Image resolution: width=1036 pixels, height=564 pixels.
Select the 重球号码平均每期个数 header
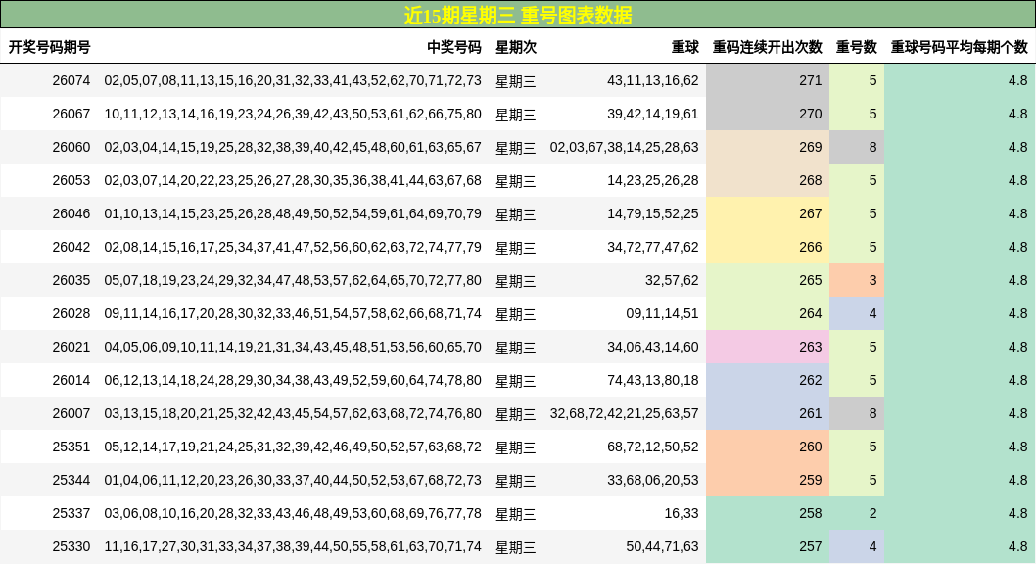pyautogui.click(x=959, y=44)
